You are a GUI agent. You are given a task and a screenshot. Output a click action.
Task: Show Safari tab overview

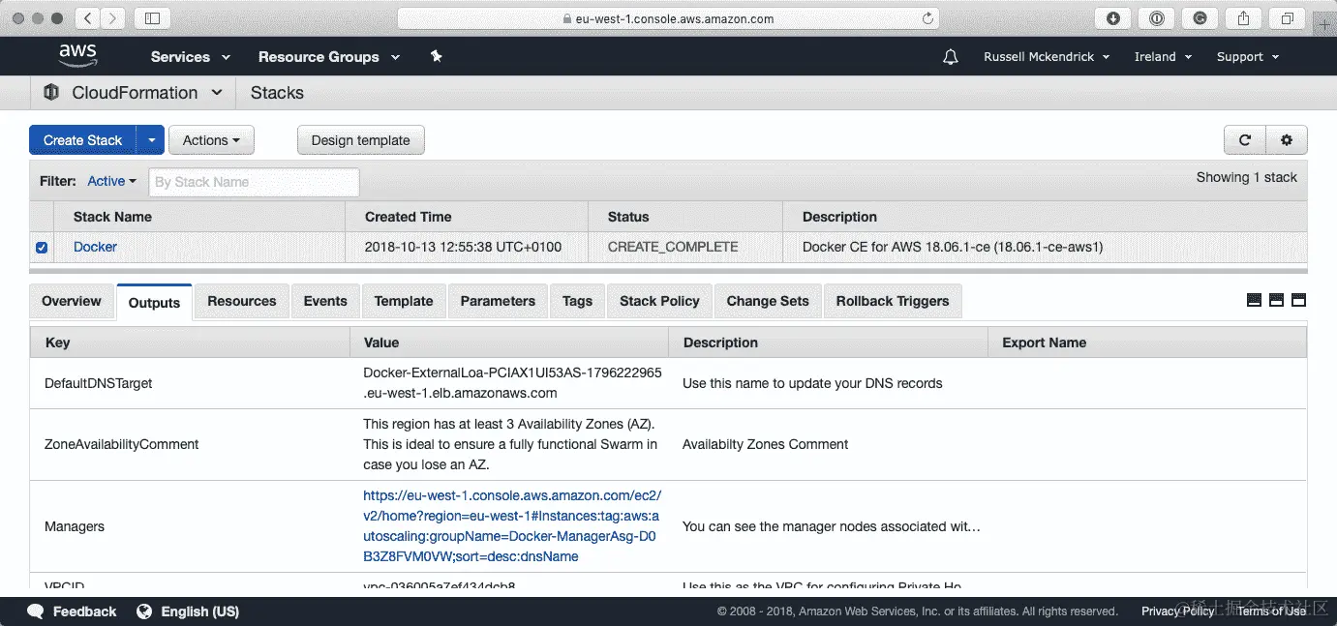[1288, 18]
